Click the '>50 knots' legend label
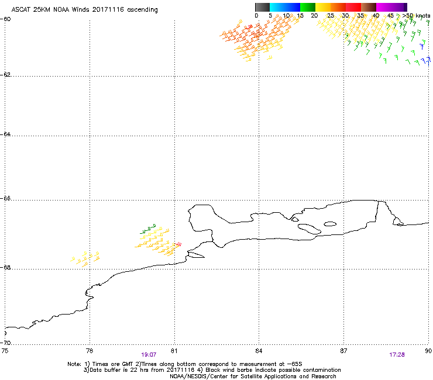This screenshot has height=380, width=433. [x=416, y=16]
